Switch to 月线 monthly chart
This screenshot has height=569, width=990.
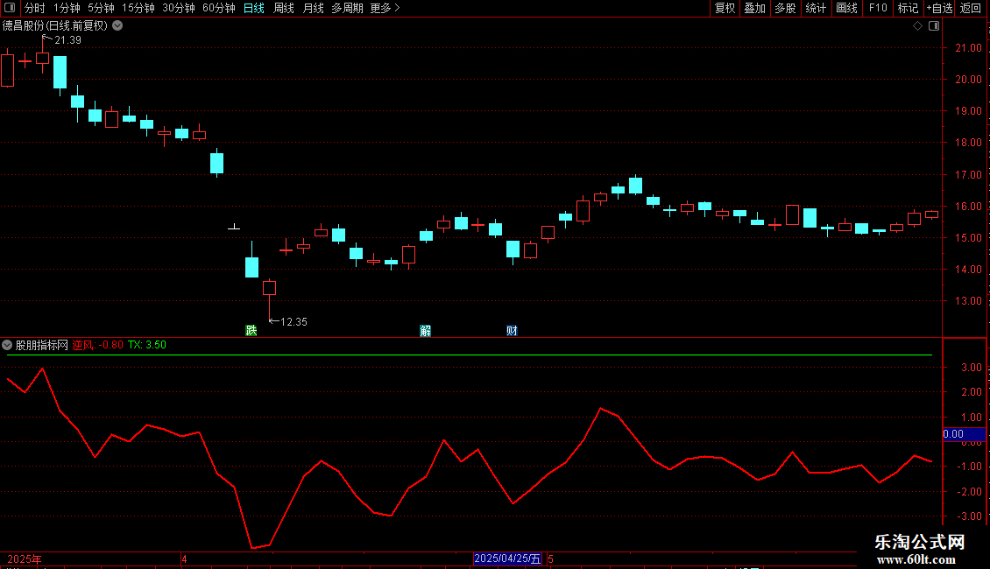(313, 8)
